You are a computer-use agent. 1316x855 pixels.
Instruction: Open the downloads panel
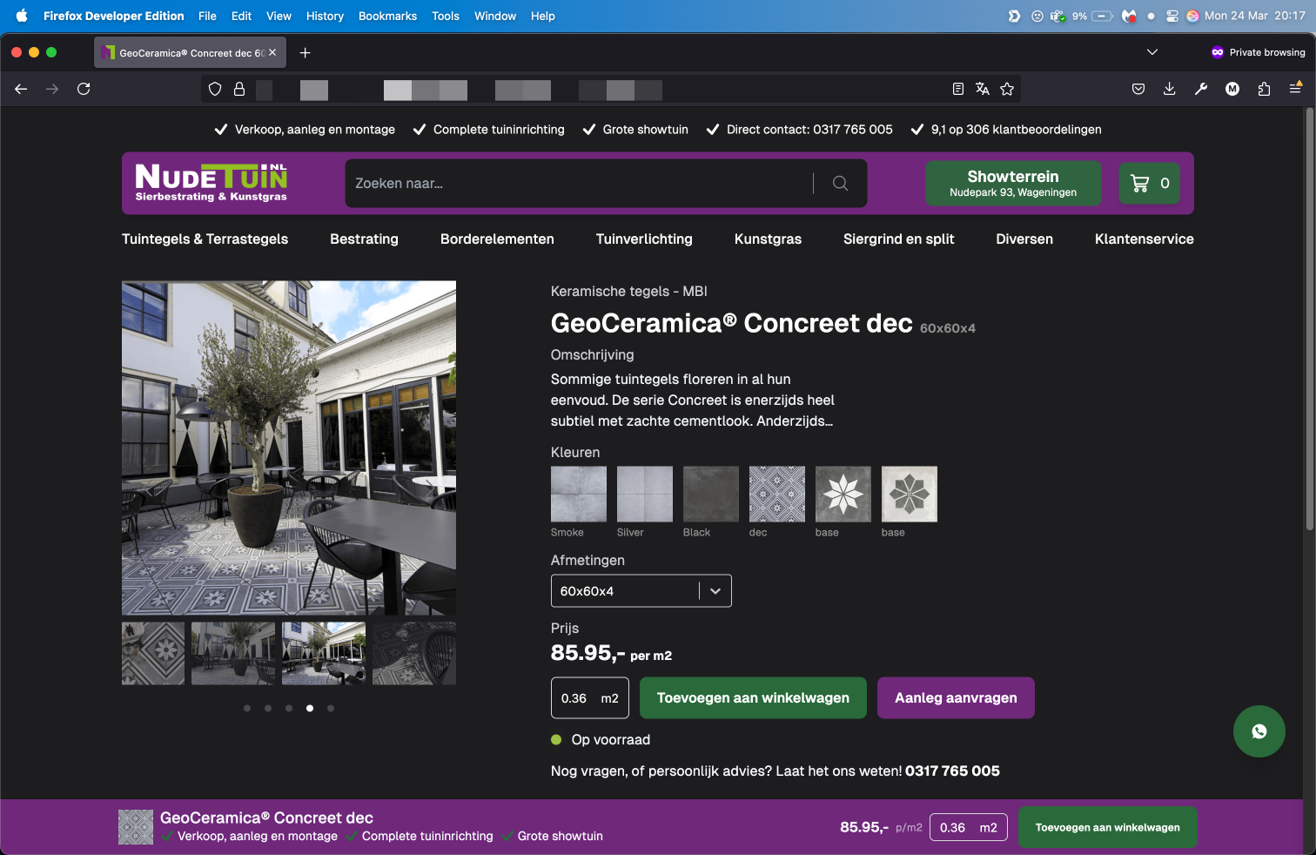[x=1170, y=89]
